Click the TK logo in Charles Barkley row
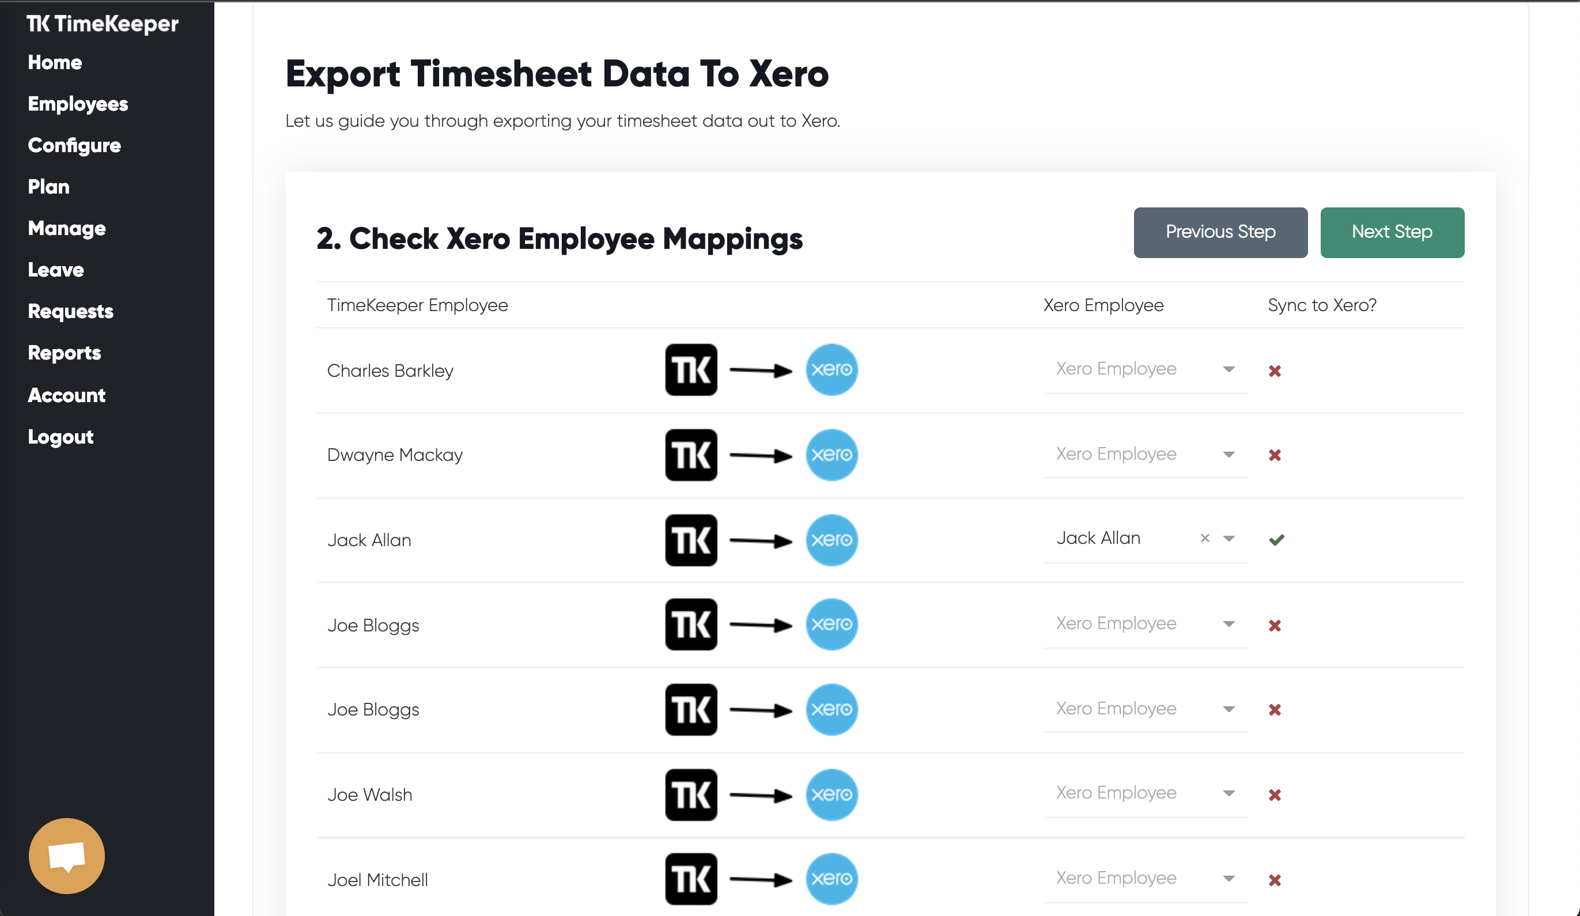This screenshot has height=916, width=1580. pos(691,370)
